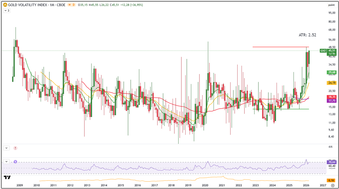Click the D data-delay badge
This screenshot has width=339, height=189.
[x=74, y=5]
